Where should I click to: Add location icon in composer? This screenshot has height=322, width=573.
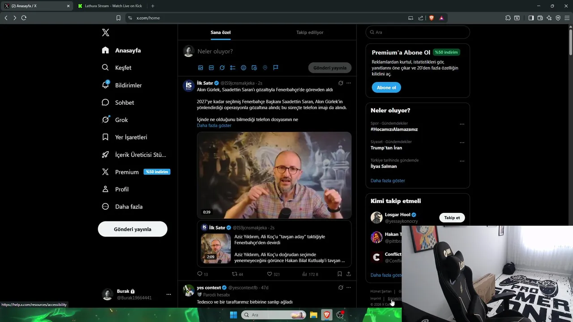(x=265, y=68)
